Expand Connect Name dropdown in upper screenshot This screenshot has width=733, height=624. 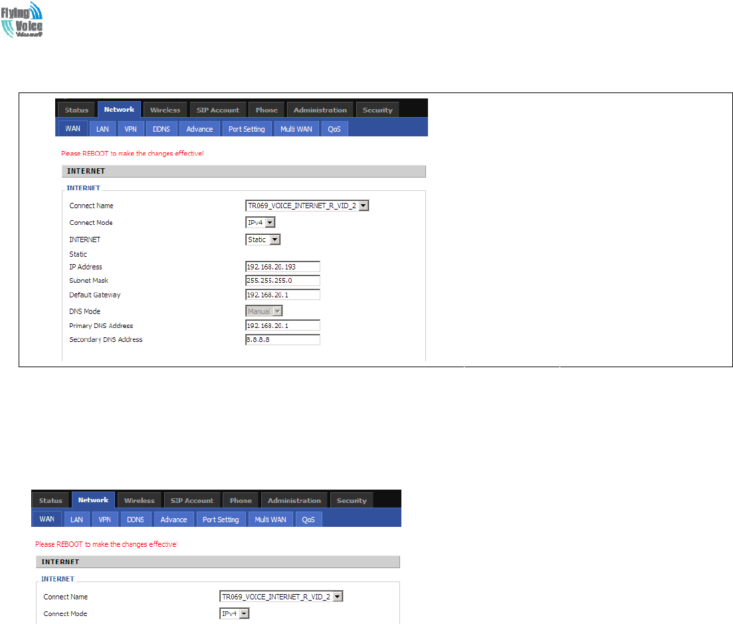[x=307, y=206]
